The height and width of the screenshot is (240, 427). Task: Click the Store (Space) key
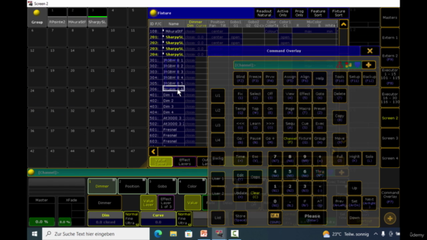coord(240,218)
